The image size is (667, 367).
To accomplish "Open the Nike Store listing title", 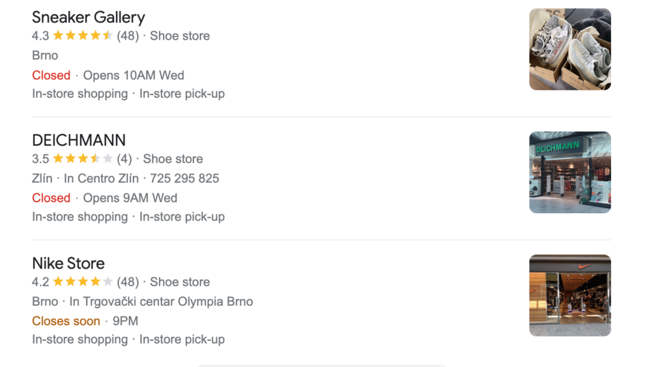I will 68,263.
